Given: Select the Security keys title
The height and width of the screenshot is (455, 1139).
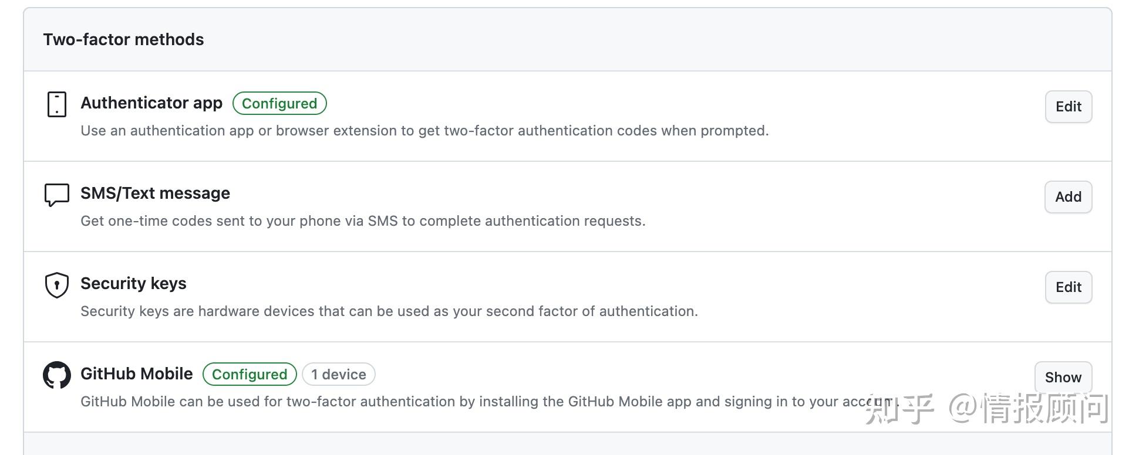Looking at the screenshot, I should (x=133, y=284).
